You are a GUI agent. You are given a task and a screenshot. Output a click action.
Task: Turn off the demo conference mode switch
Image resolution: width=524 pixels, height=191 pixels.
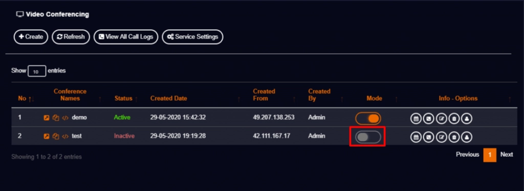coord(368,118)
